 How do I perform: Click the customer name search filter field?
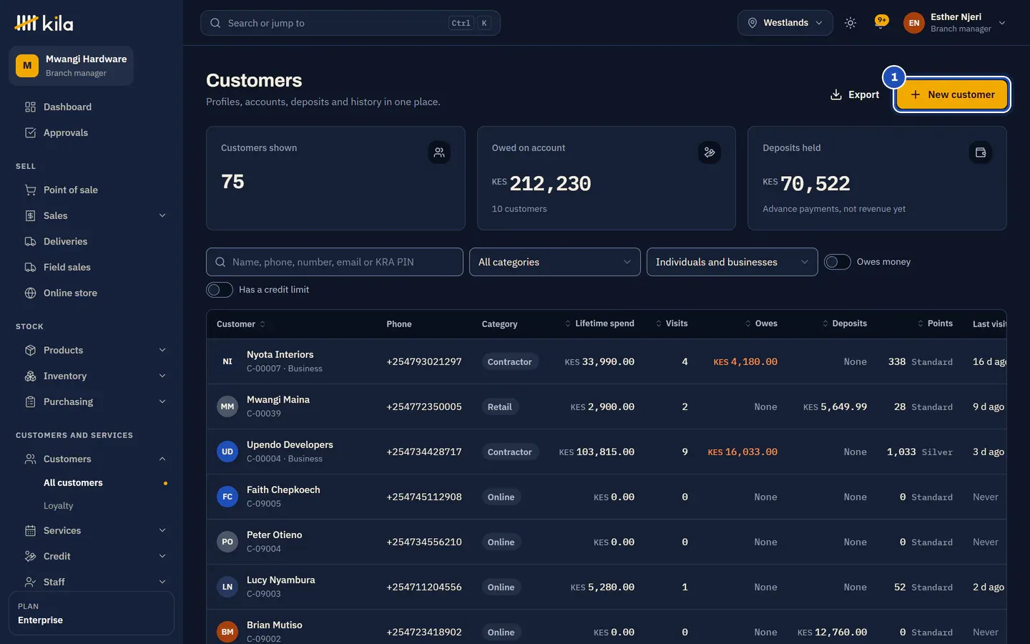coord(335,262)
